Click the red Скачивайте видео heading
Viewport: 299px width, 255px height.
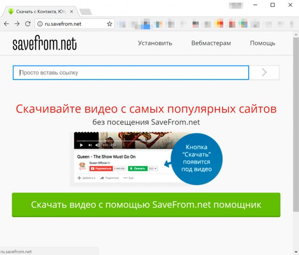[146, 109]
